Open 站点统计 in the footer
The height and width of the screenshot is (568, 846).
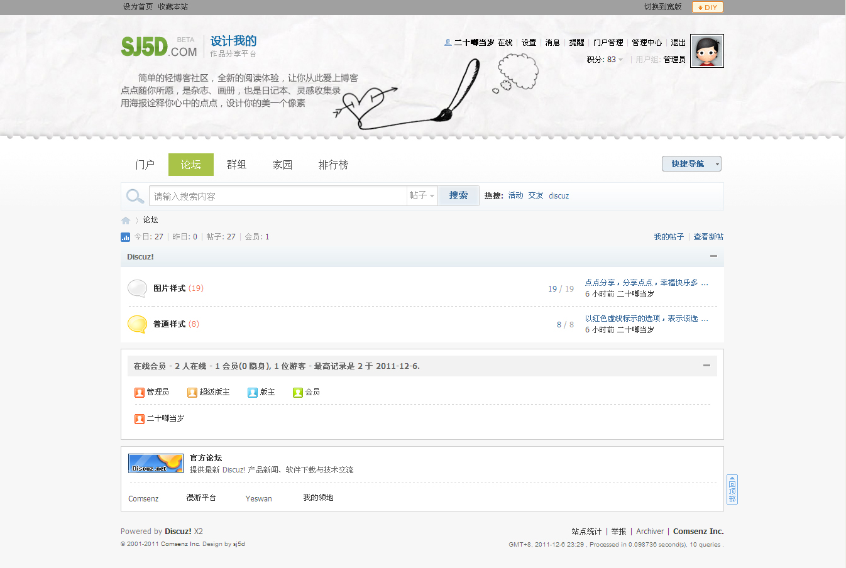(x=586, y=532)
